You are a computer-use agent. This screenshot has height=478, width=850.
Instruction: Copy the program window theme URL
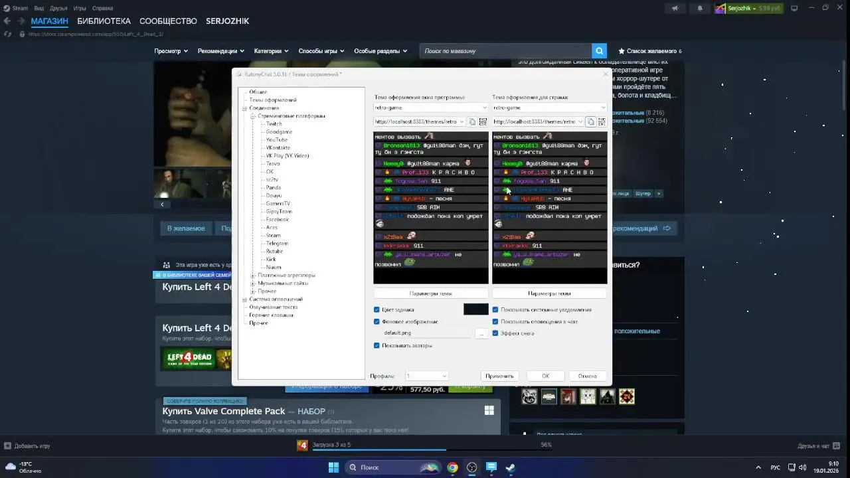pyautogui.click(x=472, y=121)
